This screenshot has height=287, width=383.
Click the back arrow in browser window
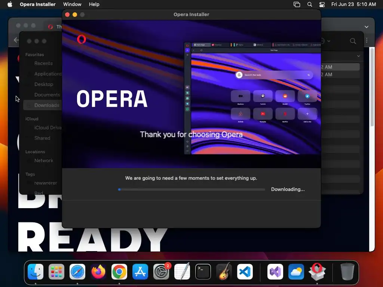tap(16, 40)
